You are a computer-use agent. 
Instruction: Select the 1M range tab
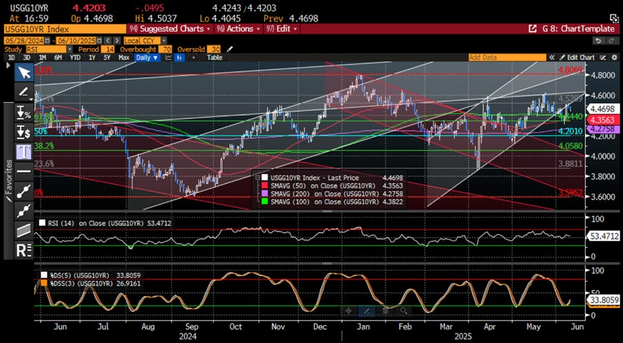42,58
